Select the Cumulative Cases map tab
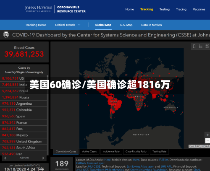 pos(66,151)
